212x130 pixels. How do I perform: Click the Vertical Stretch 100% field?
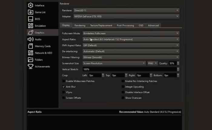click(x=130, y=69)
